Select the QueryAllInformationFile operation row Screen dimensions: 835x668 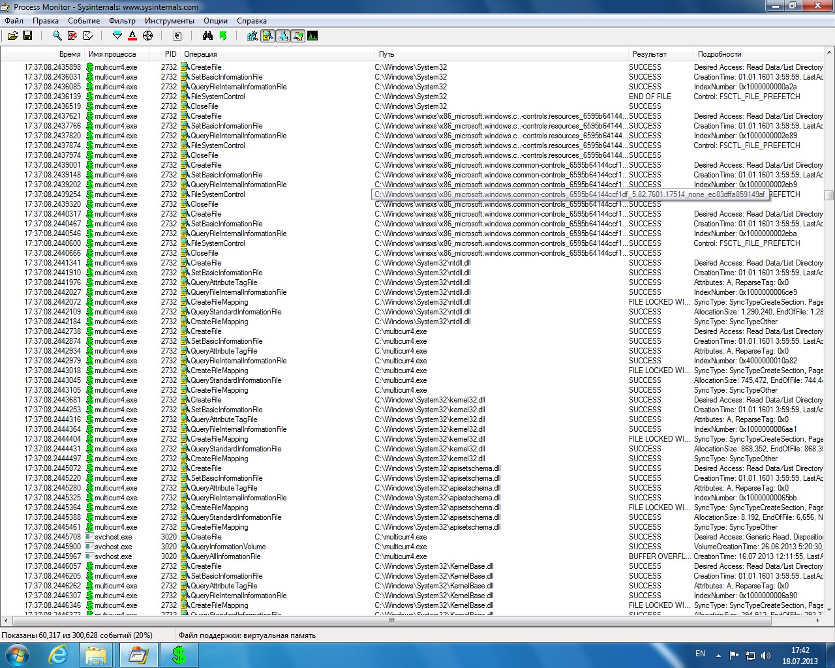click(x=412, y=556)
